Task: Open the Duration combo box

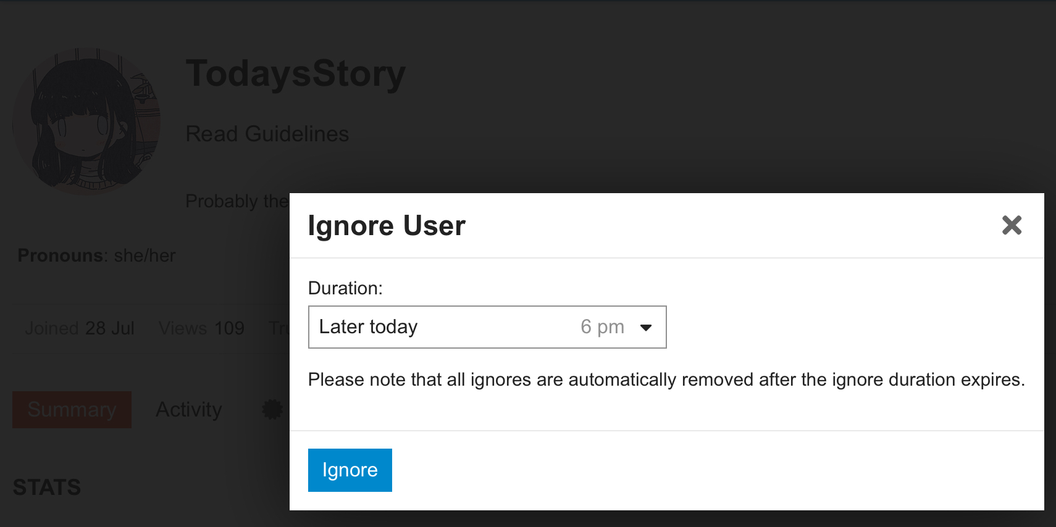Action: 487,327
